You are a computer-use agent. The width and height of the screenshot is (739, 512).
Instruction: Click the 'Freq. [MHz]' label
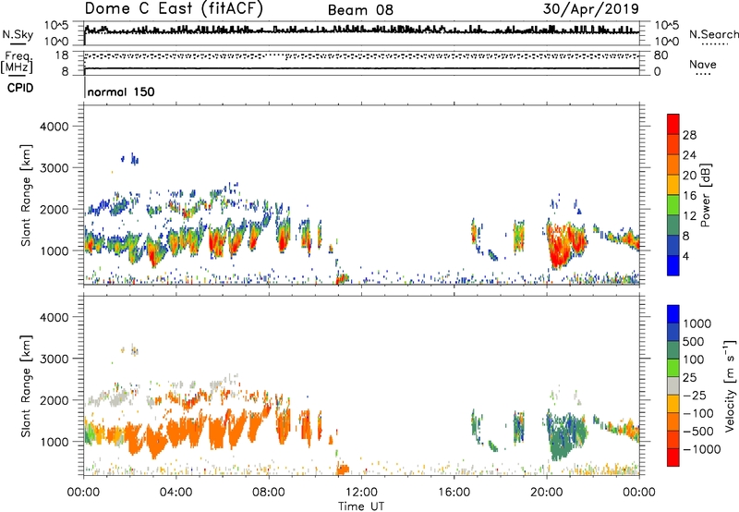pyautogui.click(x=17, y=62)
